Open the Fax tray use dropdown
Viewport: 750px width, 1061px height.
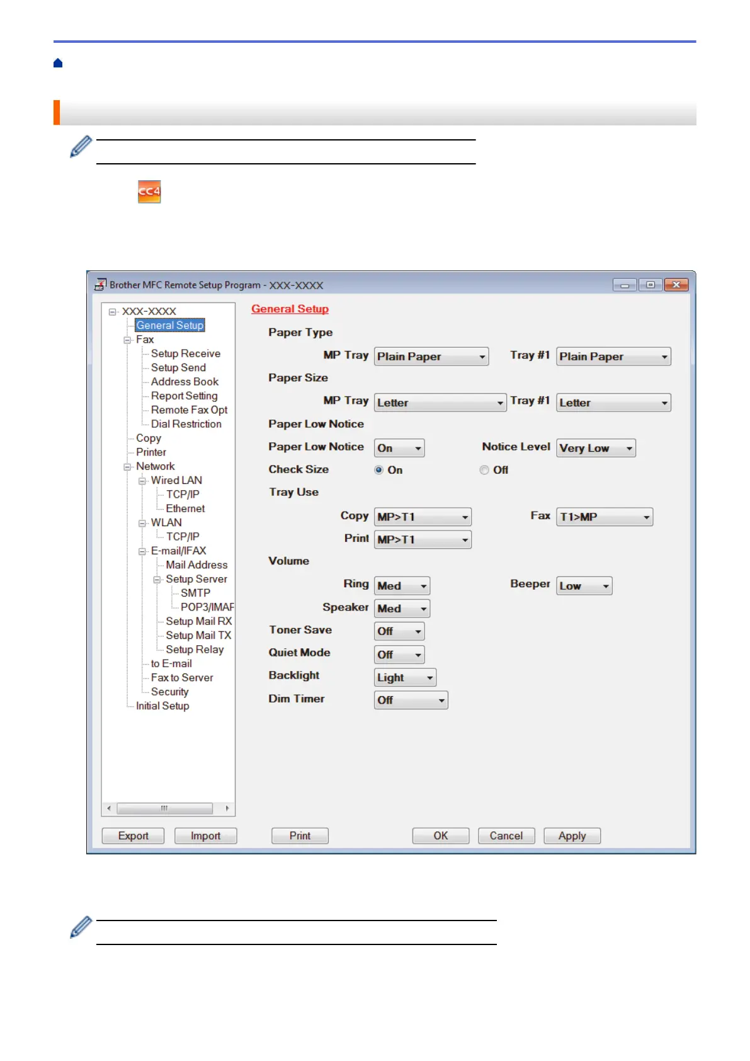coord(605,517)
